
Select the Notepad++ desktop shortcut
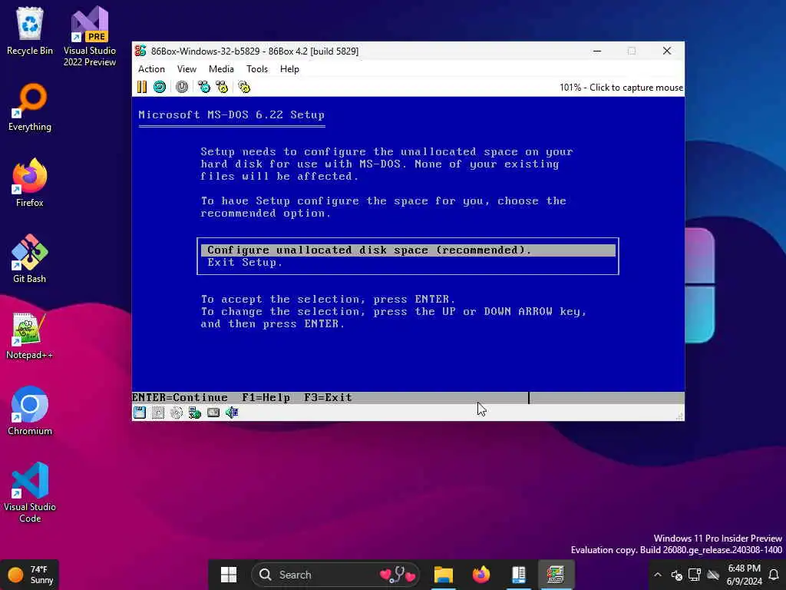pos(30,335)
